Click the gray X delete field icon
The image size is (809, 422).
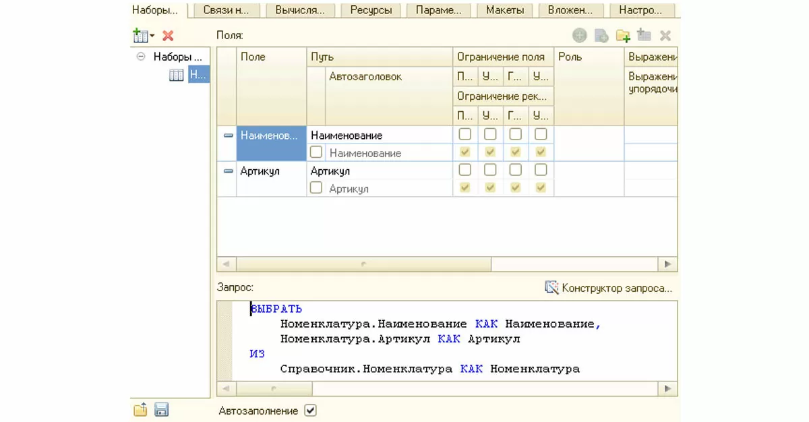(x=665, y=36)
